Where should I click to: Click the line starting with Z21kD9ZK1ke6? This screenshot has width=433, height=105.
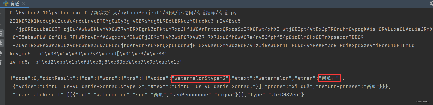click(x=125, y=21)
